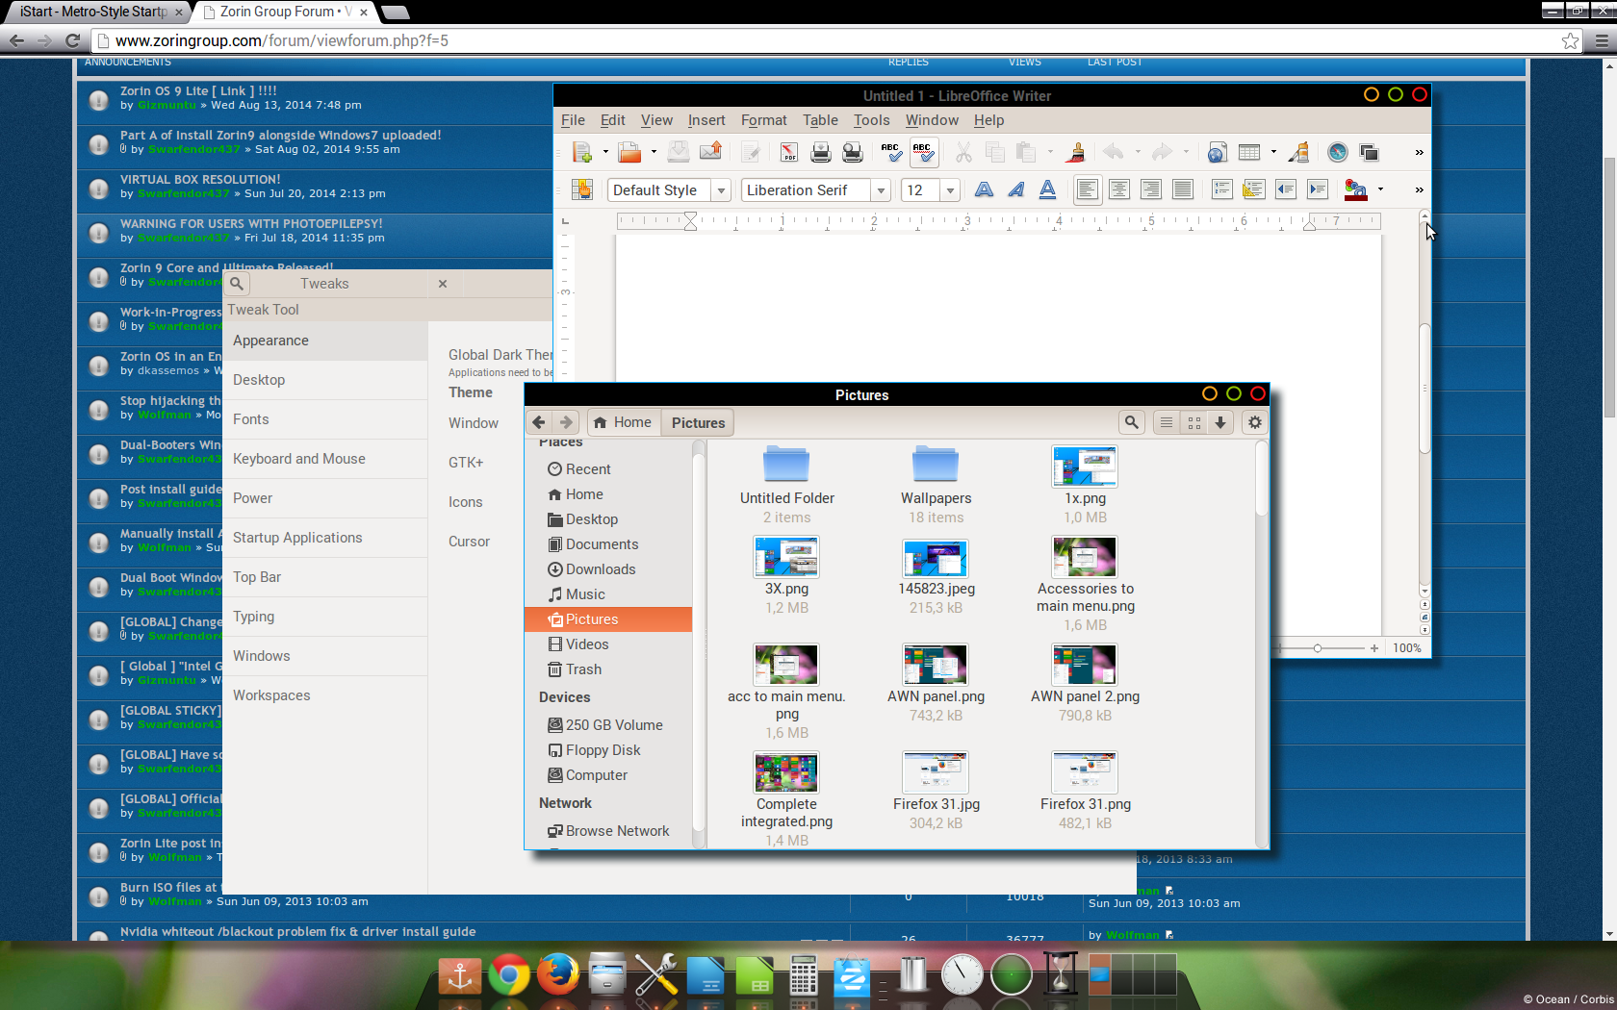This screenshot has height=1010, width=1617.
Task: Toggle AutoSpellcheck in Writer toolbar
Action: (923, 152)
